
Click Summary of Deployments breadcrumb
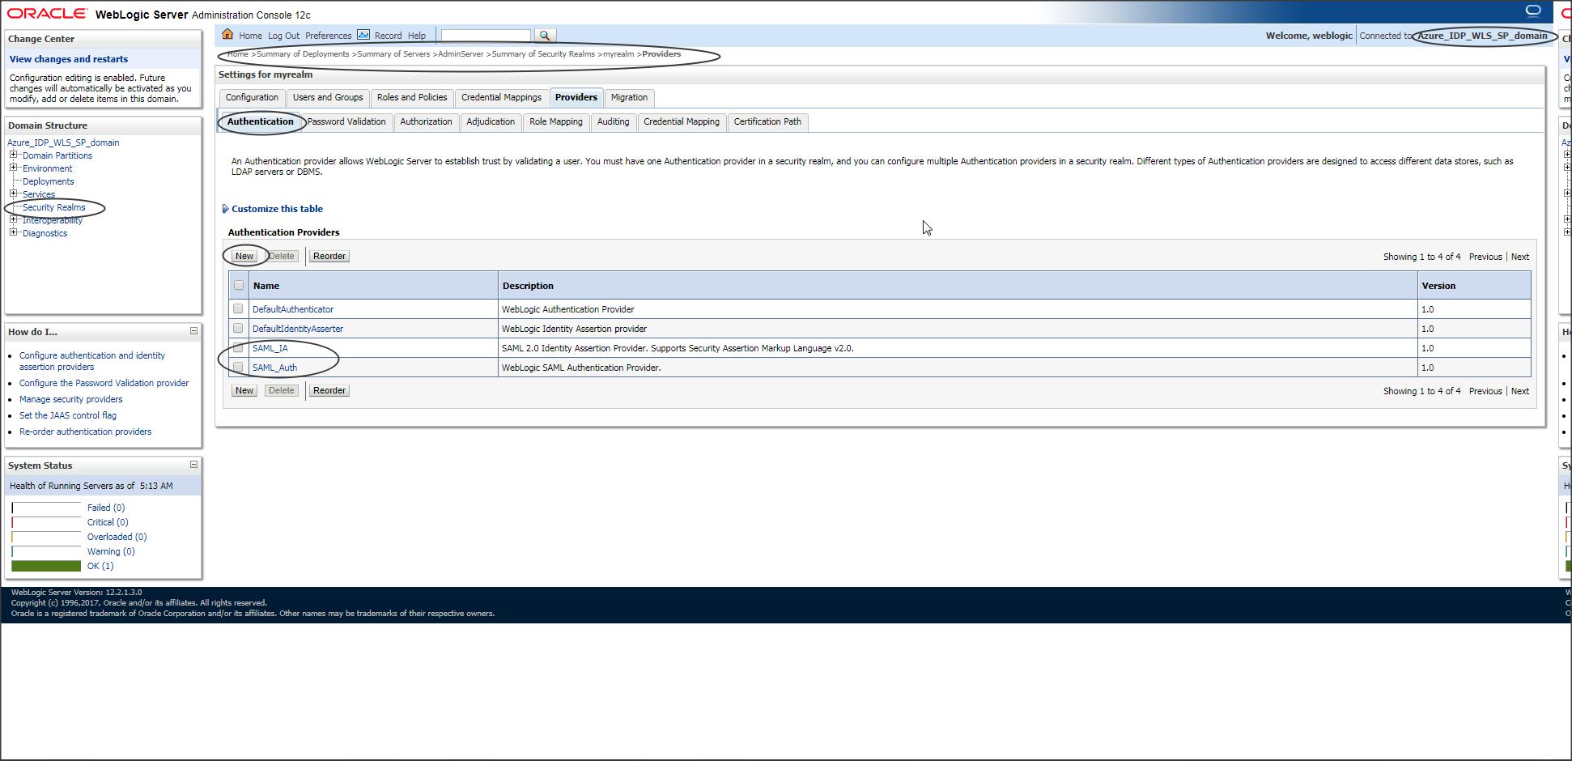tap(303, 54)
